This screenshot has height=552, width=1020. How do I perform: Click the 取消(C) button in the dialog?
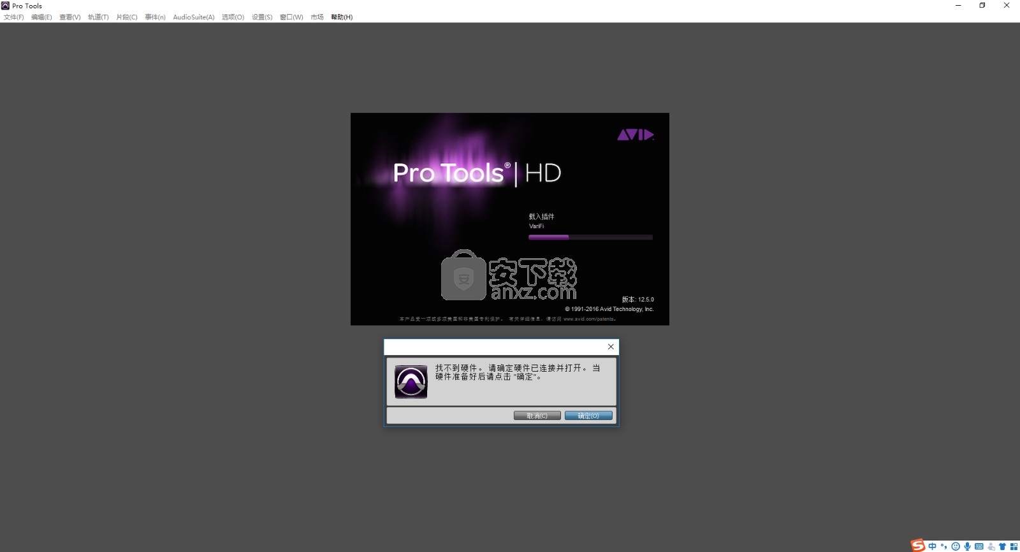pyautogui.click(x=537, y=416)
